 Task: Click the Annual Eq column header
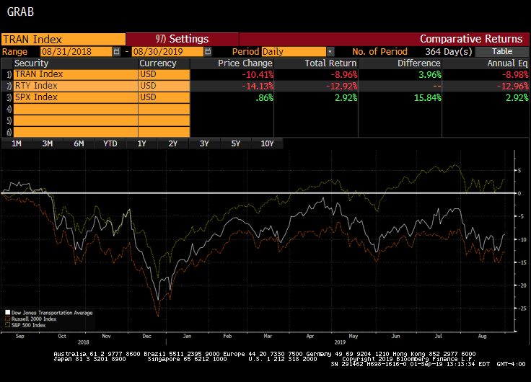coord(507,63)
